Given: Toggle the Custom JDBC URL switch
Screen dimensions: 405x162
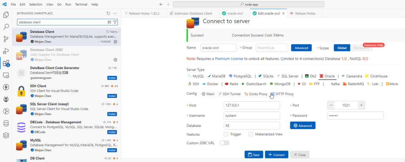Looking at the screenshot, I should coord(224,143).
